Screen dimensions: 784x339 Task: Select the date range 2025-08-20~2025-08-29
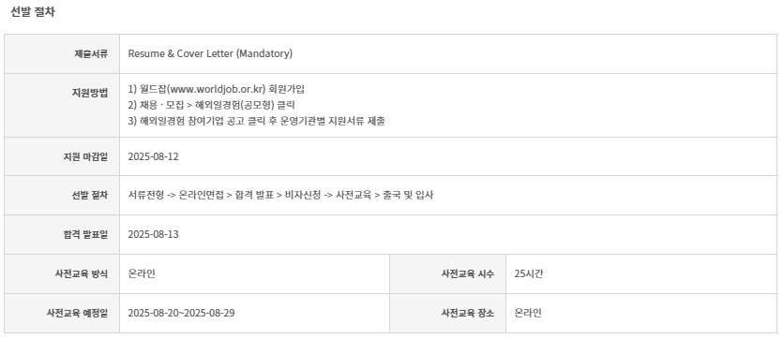click(182, 313)
